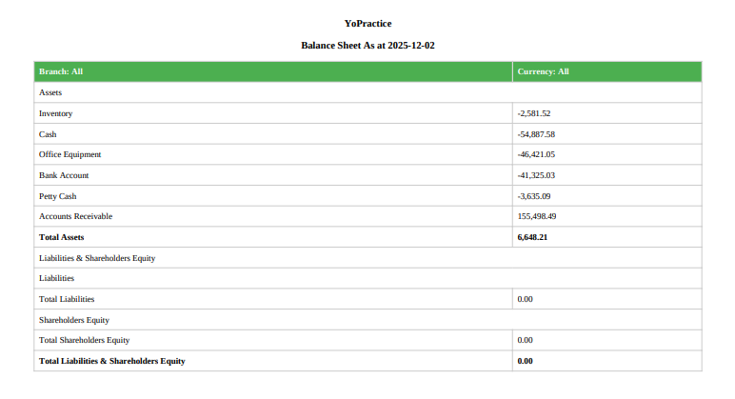Click the Total Liabilities label
The width and height of the screenshot is (735, 399).
click(x=67, y=299)
